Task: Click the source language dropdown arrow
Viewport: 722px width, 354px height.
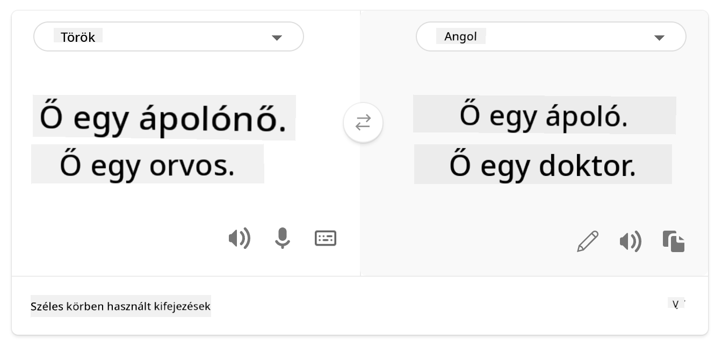Action: [x=277, y=38]
